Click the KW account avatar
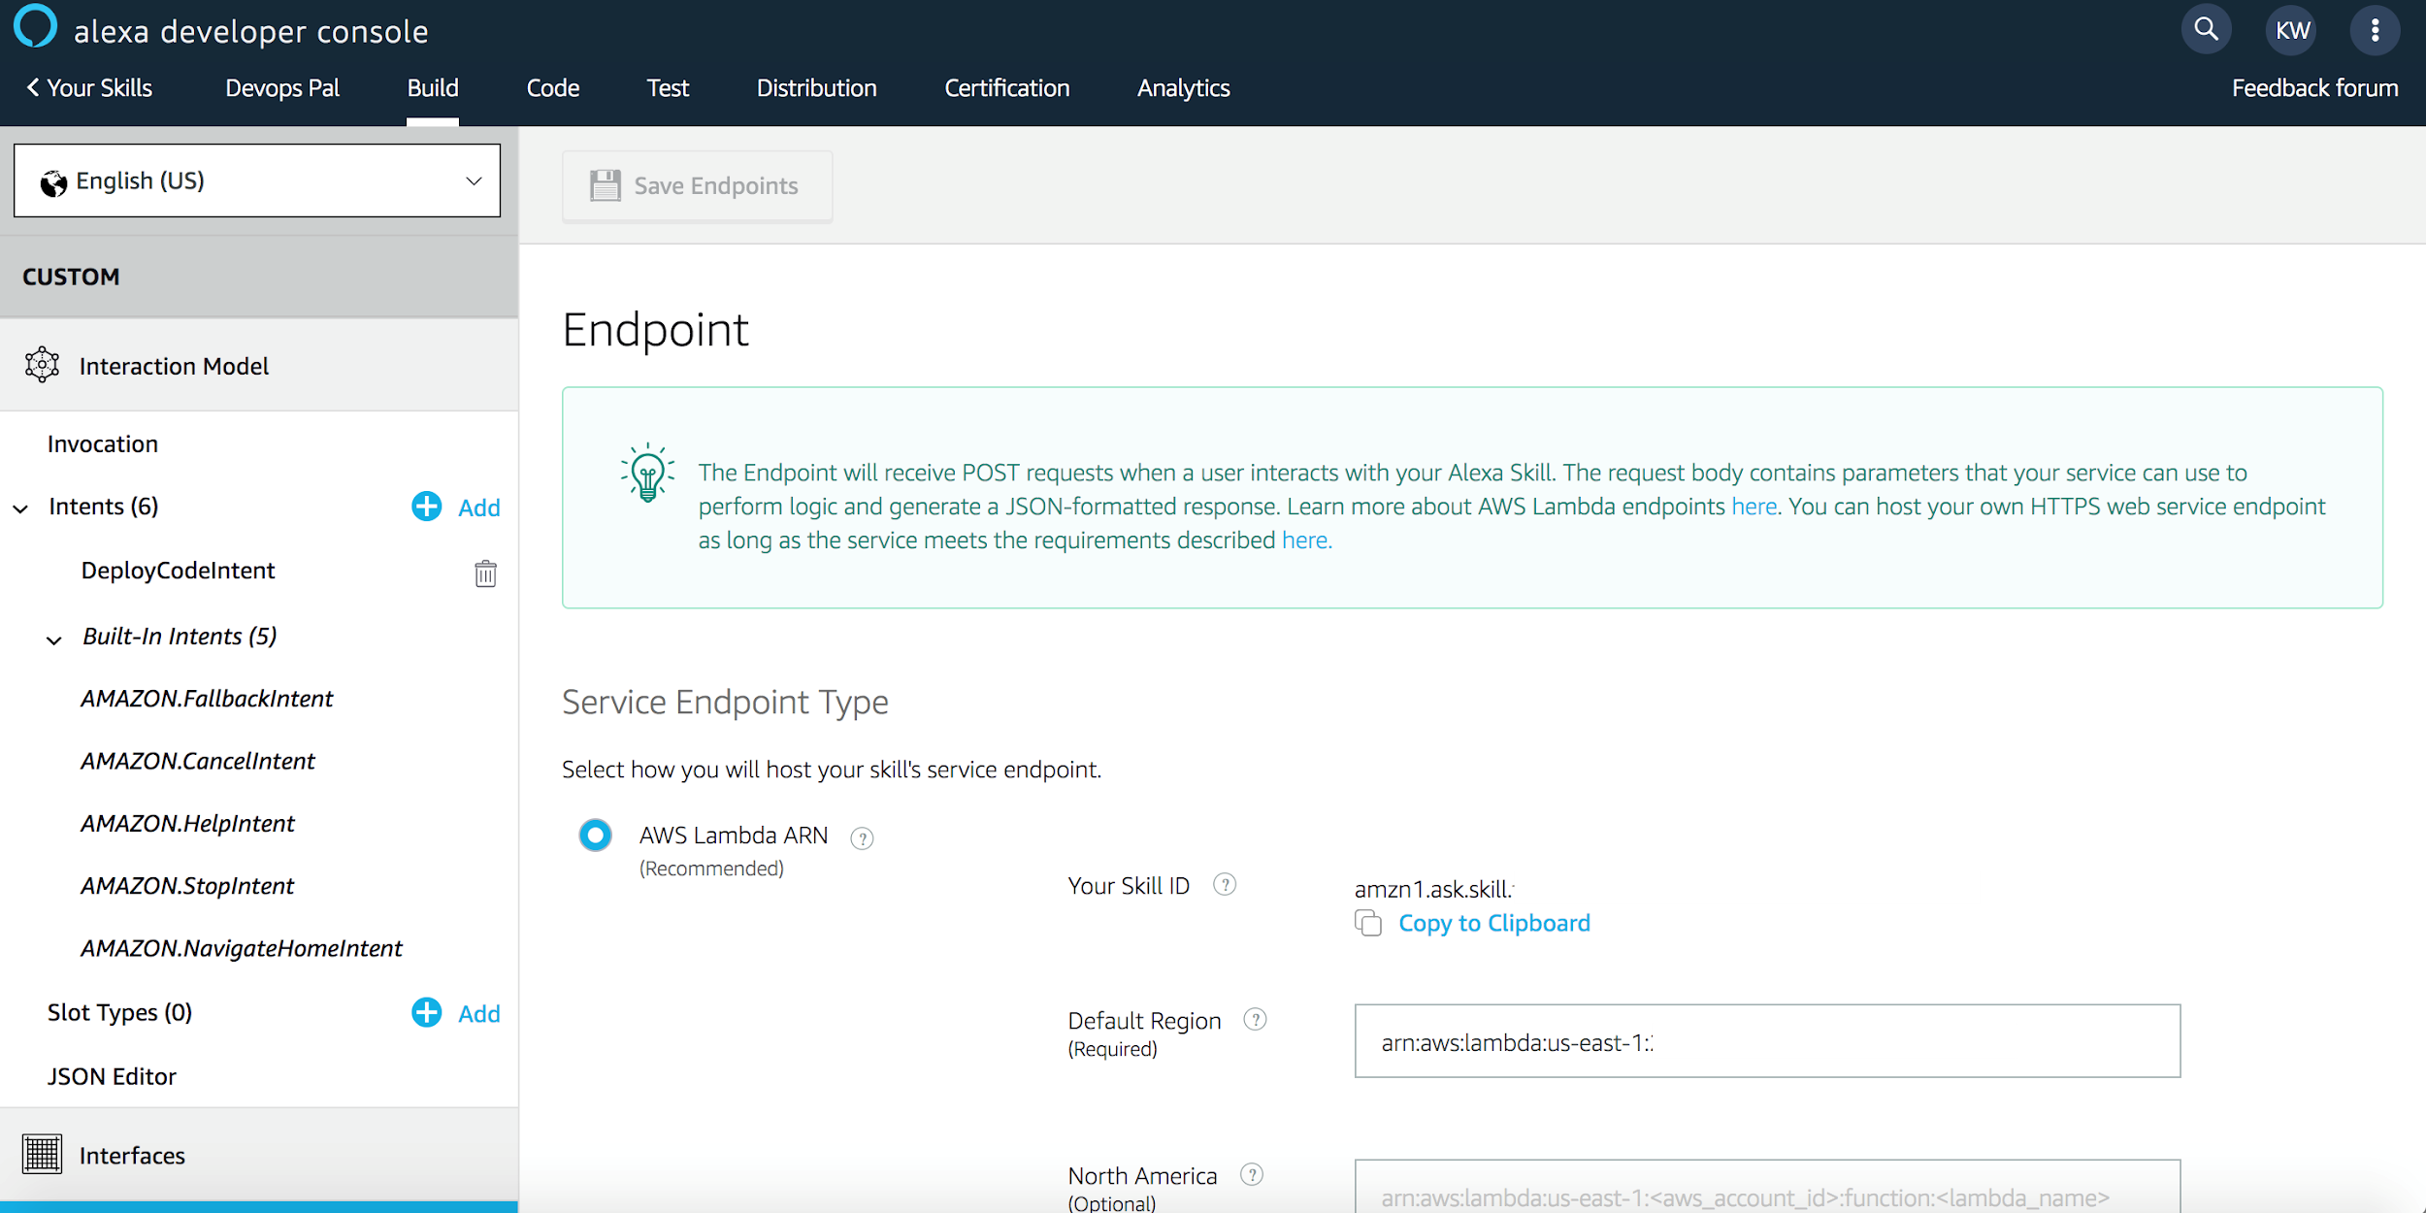The height and width of the screenshot is (1213, 2426). pos(2291,29)
